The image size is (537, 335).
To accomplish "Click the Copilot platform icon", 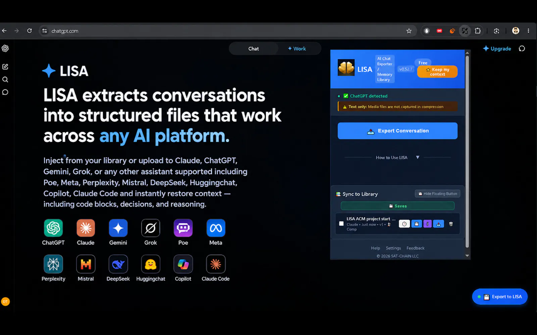I will pos(183,264).
